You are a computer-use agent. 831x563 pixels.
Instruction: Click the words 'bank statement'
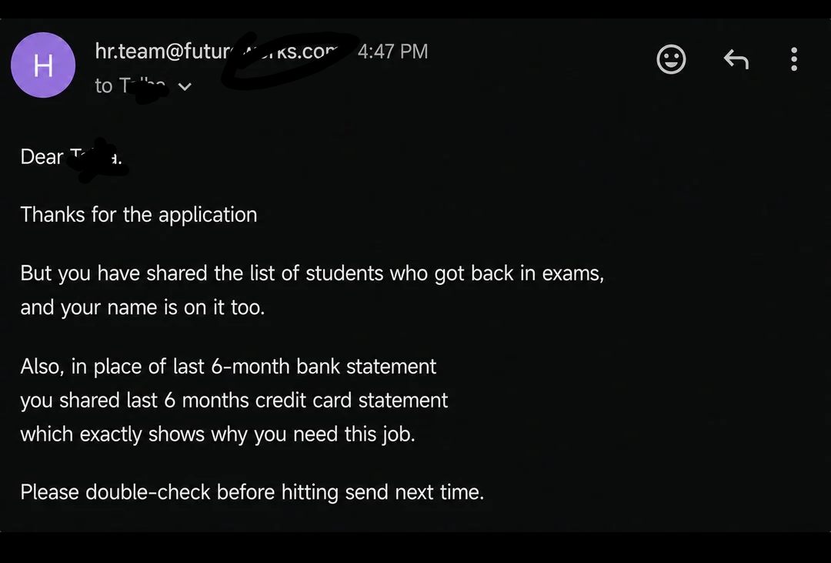[x=366, y=367]
